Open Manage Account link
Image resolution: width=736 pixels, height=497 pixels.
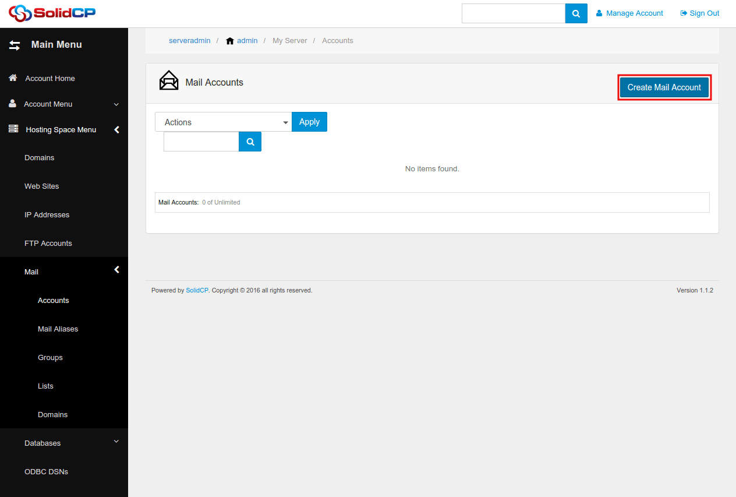click(635, 13)
